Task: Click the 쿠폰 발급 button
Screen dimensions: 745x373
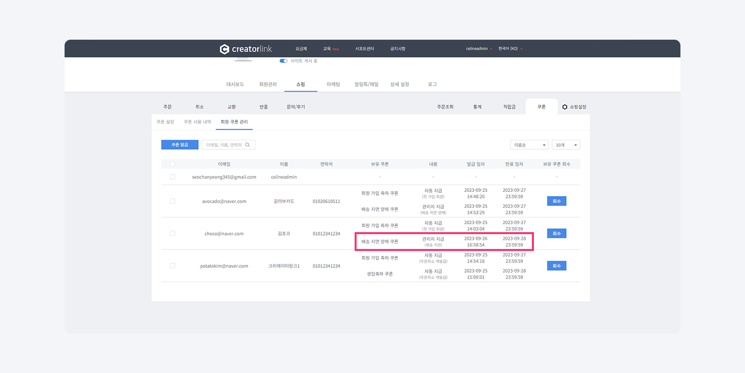Action: (x=180, y=145)
